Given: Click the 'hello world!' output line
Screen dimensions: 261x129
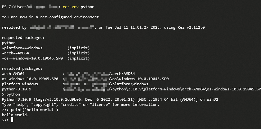Looking at the screenshot, I should tap(15, 115).
